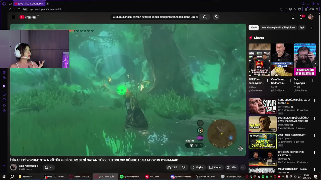Open the browser snapshot tool icon
Viewport: 321px width, 180px height.
pos(286,9)
